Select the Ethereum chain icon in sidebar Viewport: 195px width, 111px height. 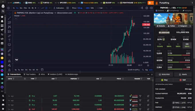2,54
